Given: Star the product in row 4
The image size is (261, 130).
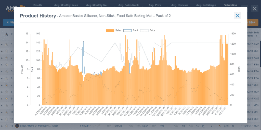Looking at the screenshot, I should [6, 65].
